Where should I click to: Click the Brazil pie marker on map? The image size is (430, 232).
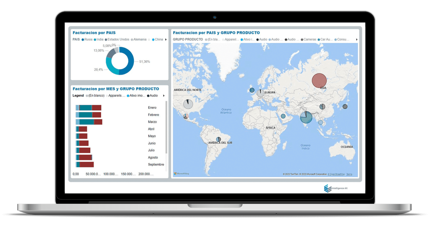(218, 139)
